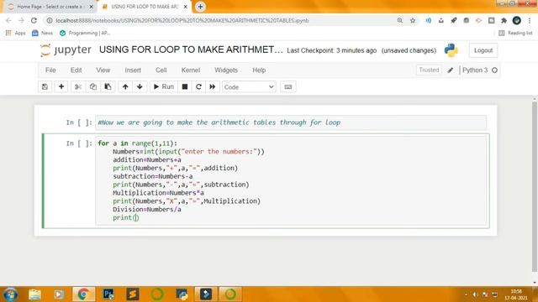Click the taskbar clock showing date
Viewport: 538px width, 302px height.
click(x=515, y=294)
